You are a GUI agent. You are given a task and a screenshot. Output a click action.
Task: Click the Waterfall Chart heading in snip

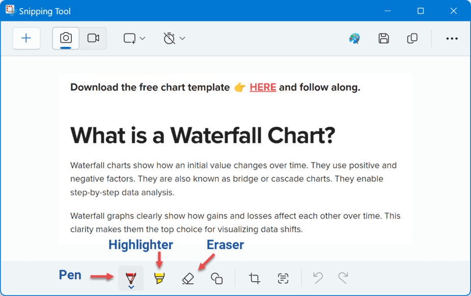203,136
